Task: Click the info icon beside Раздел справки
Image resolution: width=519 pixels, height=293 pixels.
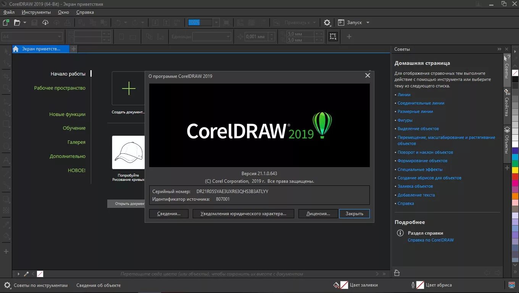Action: tap(400, 233)
